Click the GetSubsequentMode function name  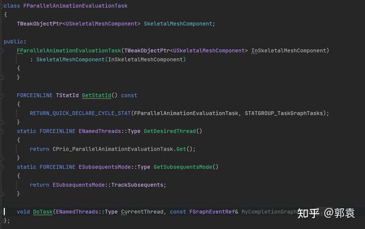pos(182,167)
